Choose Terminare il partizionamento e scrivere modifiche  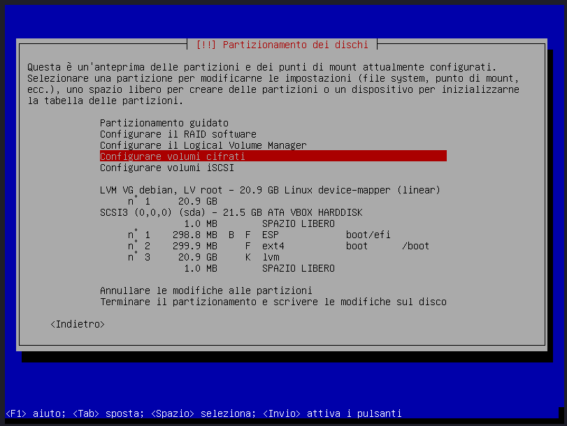pyautogui.click(x=273, y=302)
